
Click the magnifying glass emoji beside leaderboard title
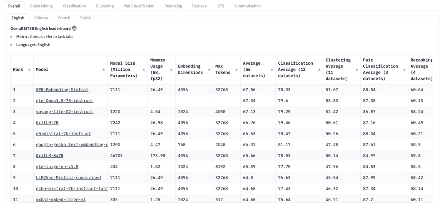coord(74,28)
